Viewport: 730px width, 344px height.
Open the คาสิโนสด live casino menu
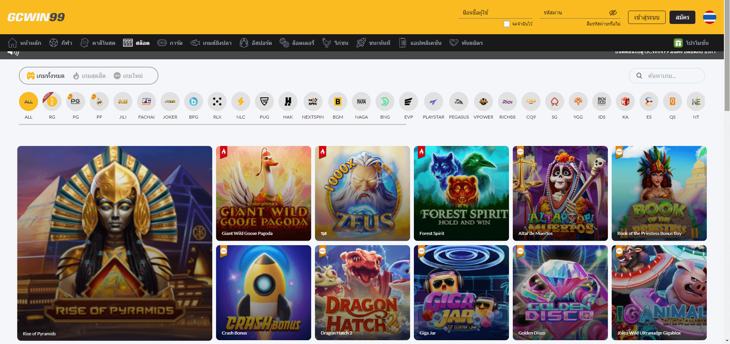click(x=98, y=43)
